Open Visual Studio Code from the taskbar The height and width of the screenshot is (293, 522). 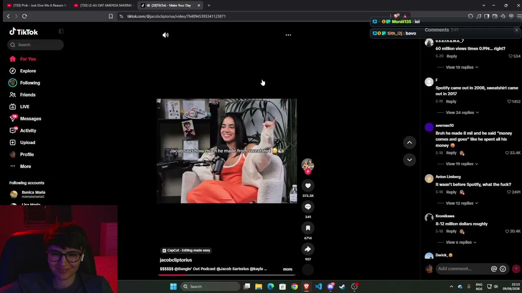(319, 286)
